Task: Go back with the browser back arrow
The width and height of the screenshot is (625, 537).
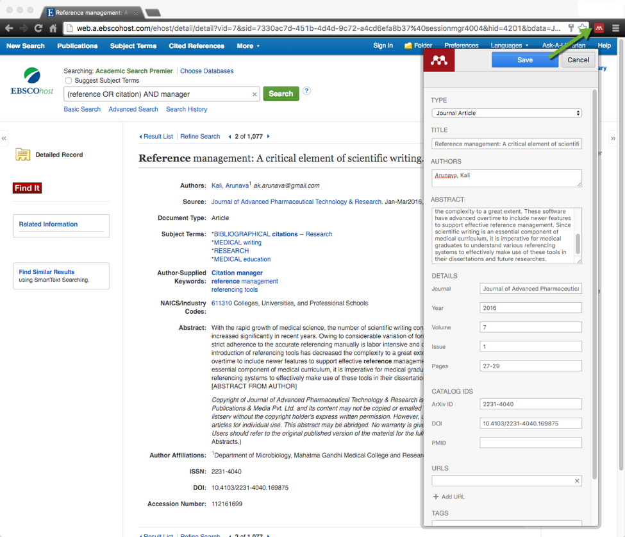Action: 9,28
